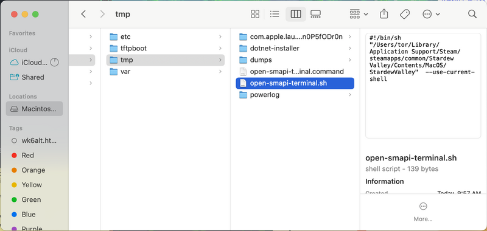
Task: Go forward with the right chevron
Action: coord(102,14)
